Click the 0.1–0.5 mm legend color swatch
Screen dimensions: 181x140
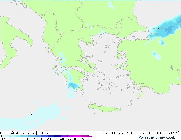tap(5, 136)
